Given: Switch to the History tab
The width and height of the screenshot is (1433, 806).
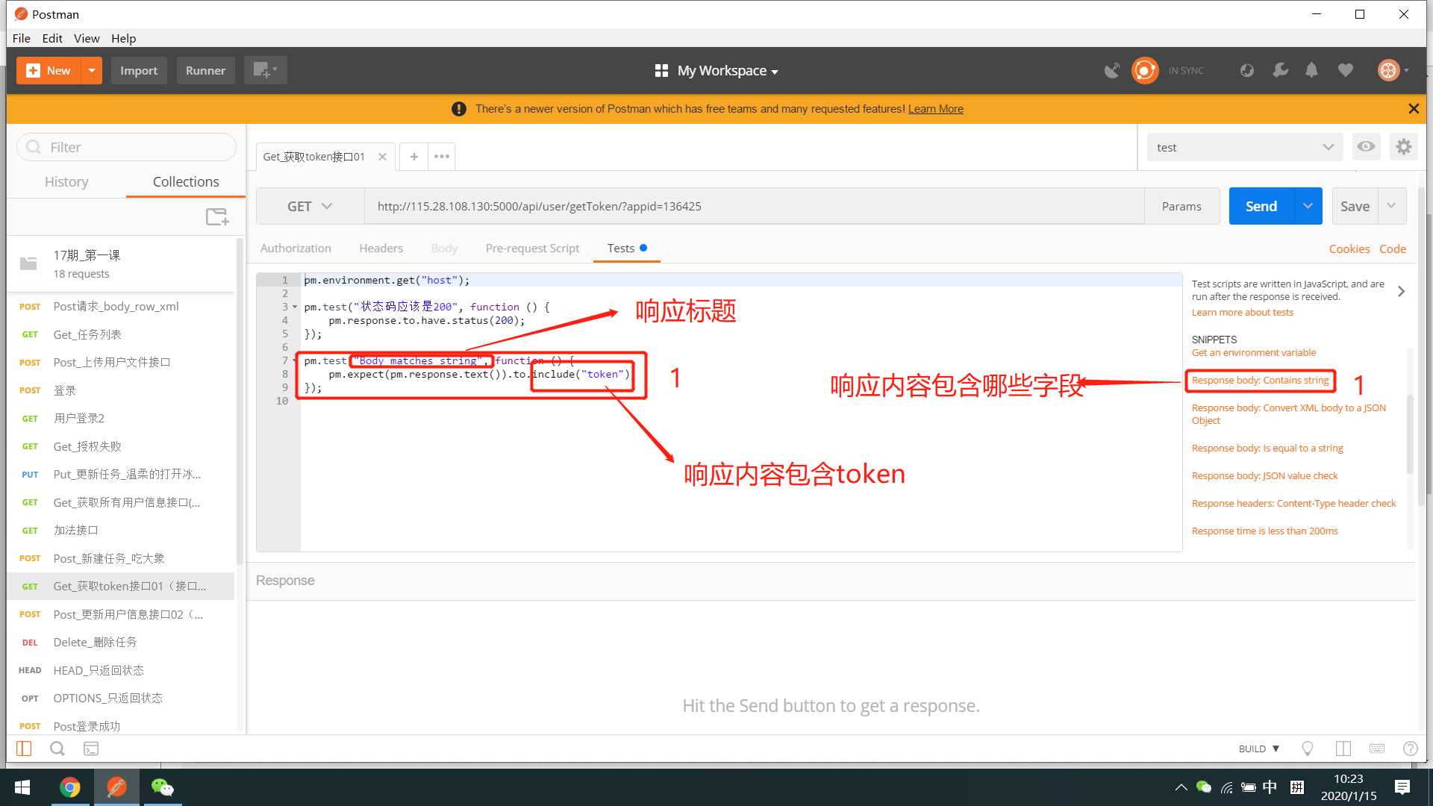Looking at the screenshot, I should [66, 181].
